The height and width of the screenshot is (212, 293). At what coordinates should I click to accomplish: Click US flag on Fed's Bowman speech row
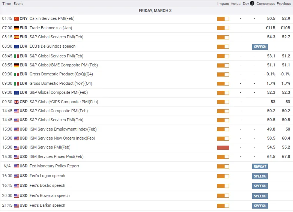click(17, 196)
